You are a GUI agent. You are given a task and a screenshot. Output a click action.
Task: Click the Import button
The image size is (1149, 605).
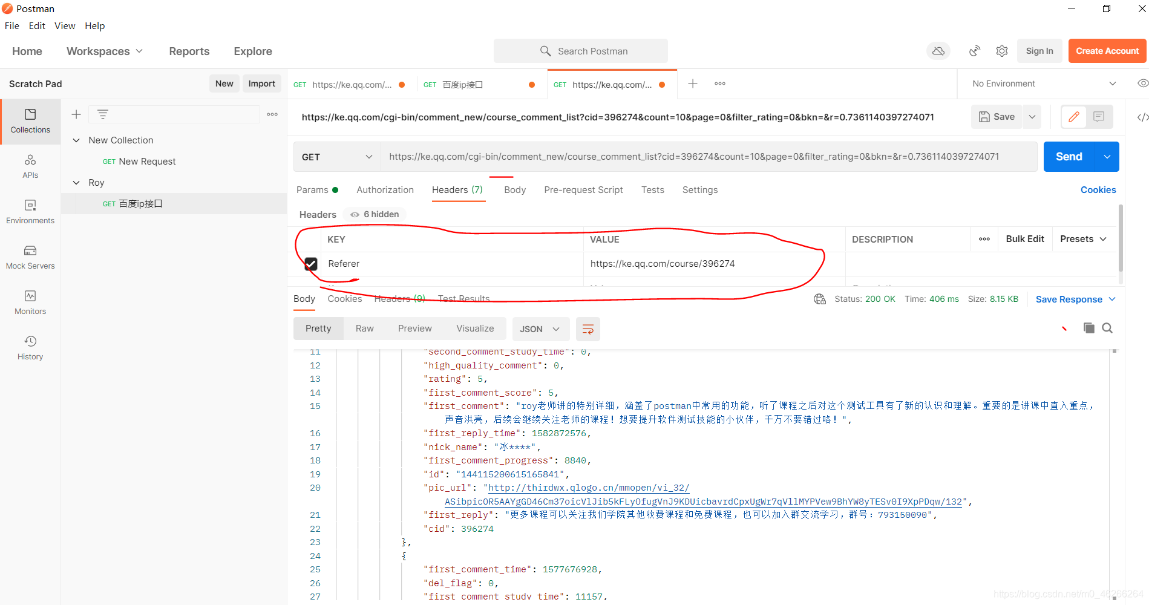261,83
